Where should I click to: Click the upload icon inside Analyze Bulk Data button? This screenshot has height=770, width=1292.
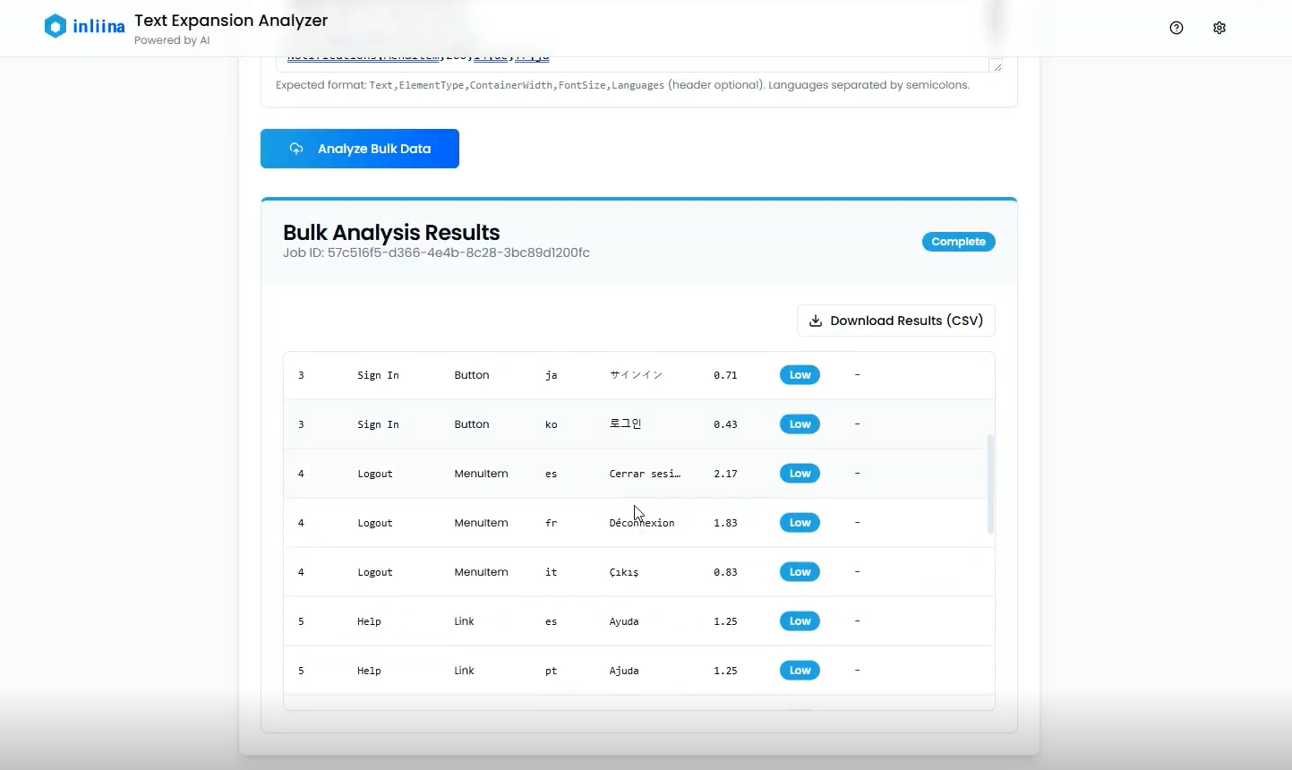coord(296,149)
